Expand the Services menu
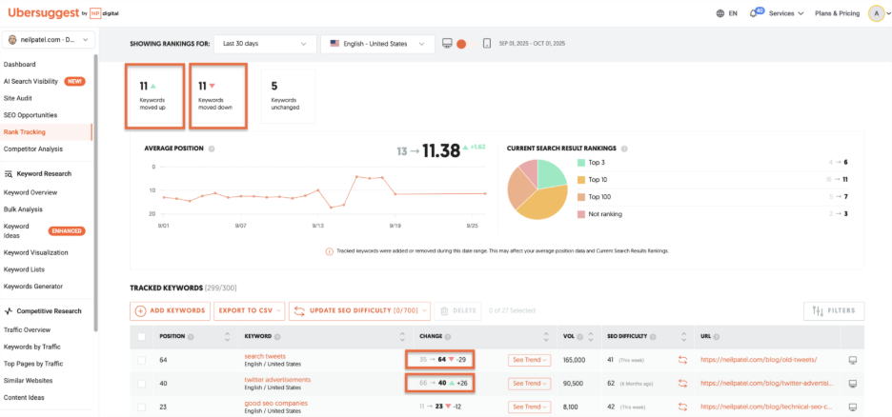 coord(786,13)
